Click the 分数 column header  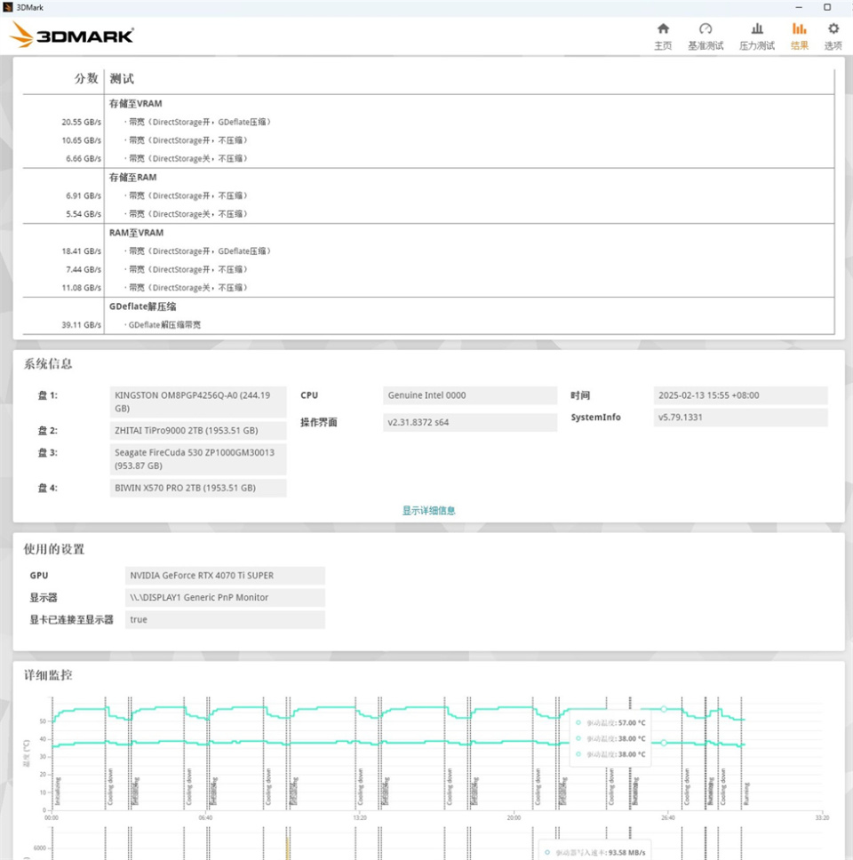click(86, 78)
